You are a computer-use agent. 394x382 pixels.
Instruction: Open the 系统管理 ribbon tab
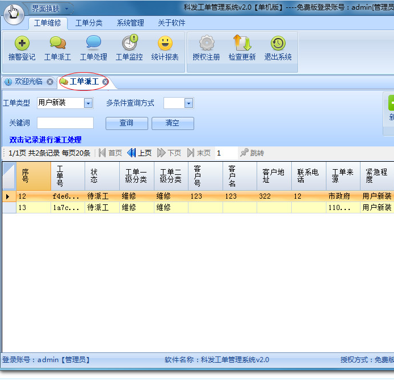click(130, 23)
